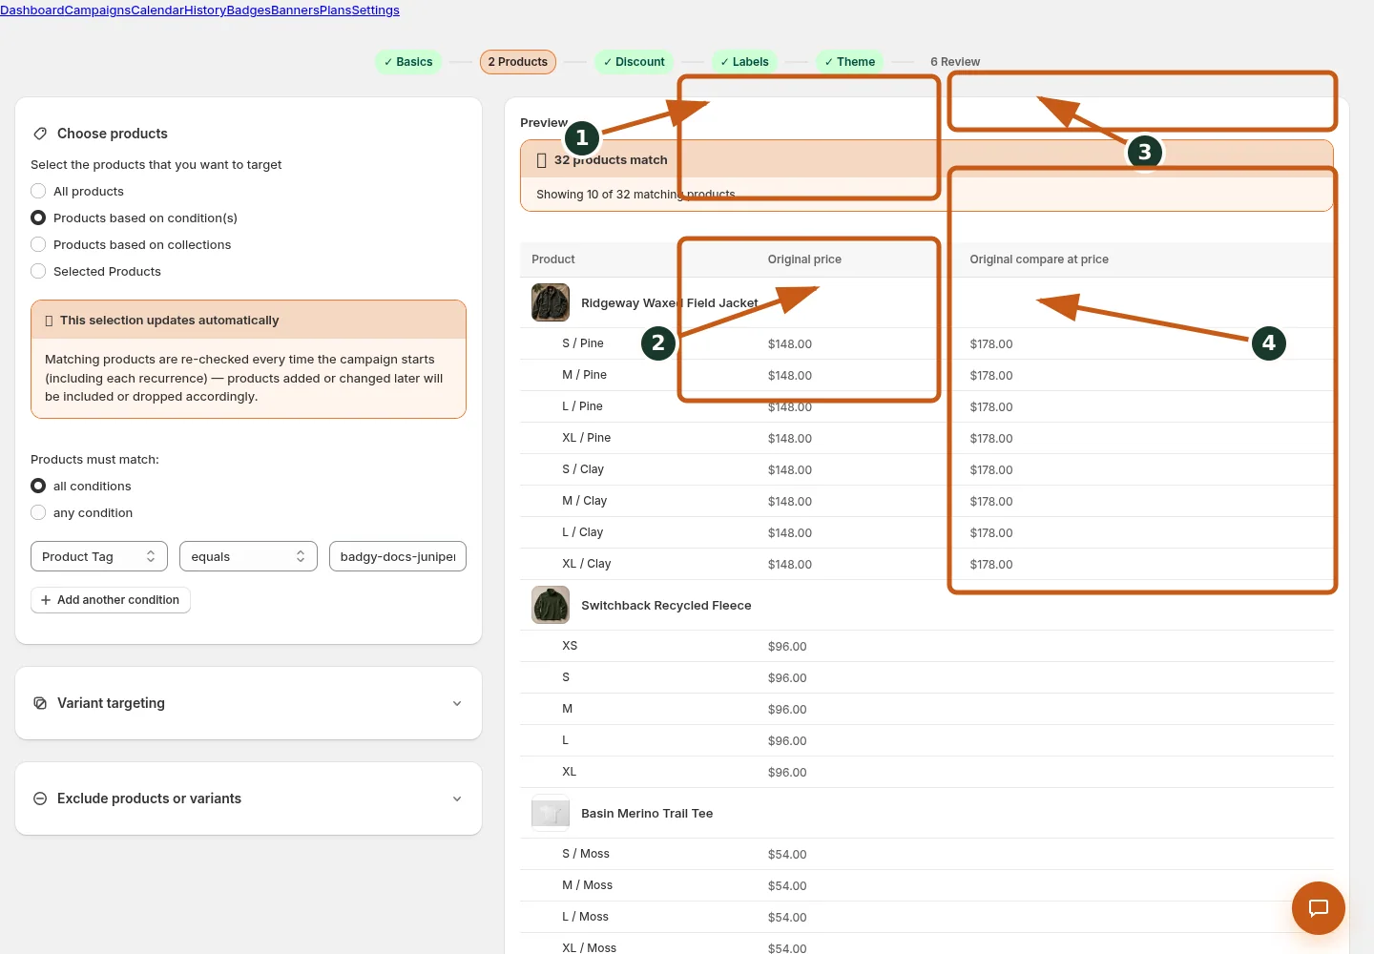Open the Plans navigation link
Screen dimensions: 1374x954
pyautogui.click(x=336, y=10)
